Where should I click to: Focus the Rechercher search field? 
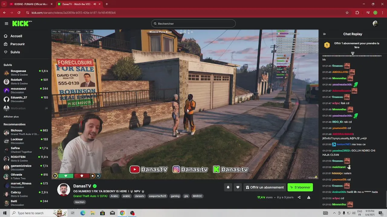coord(193,24)
